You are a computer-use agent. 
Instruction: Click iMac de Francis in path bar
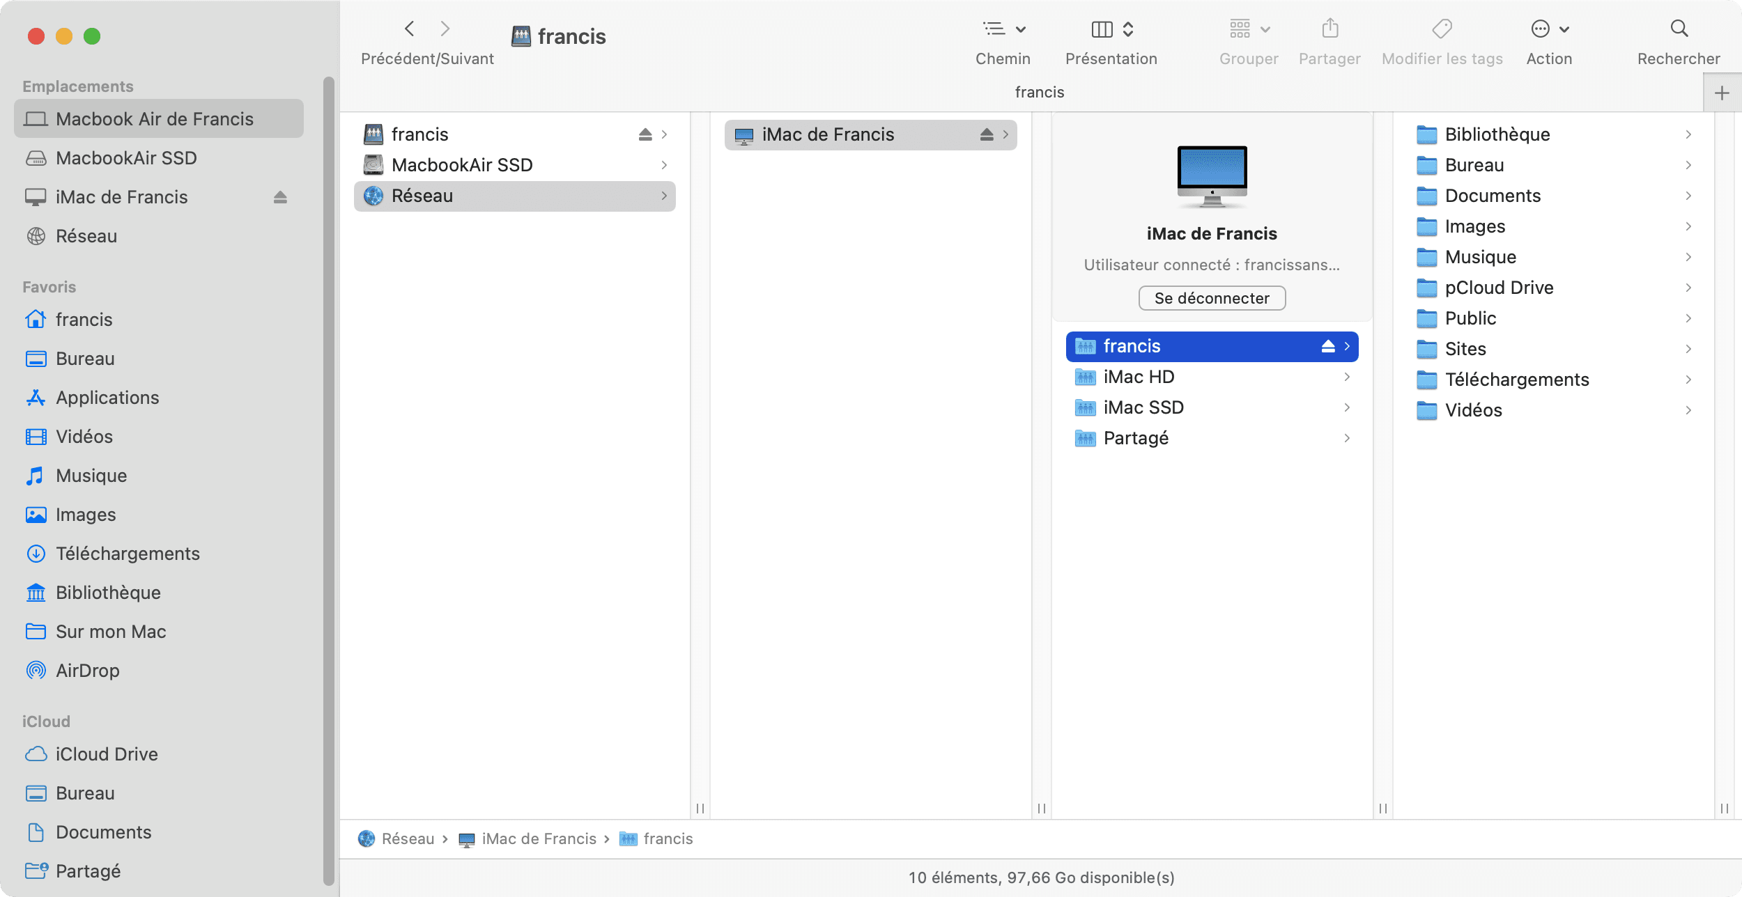click(527, 838)
